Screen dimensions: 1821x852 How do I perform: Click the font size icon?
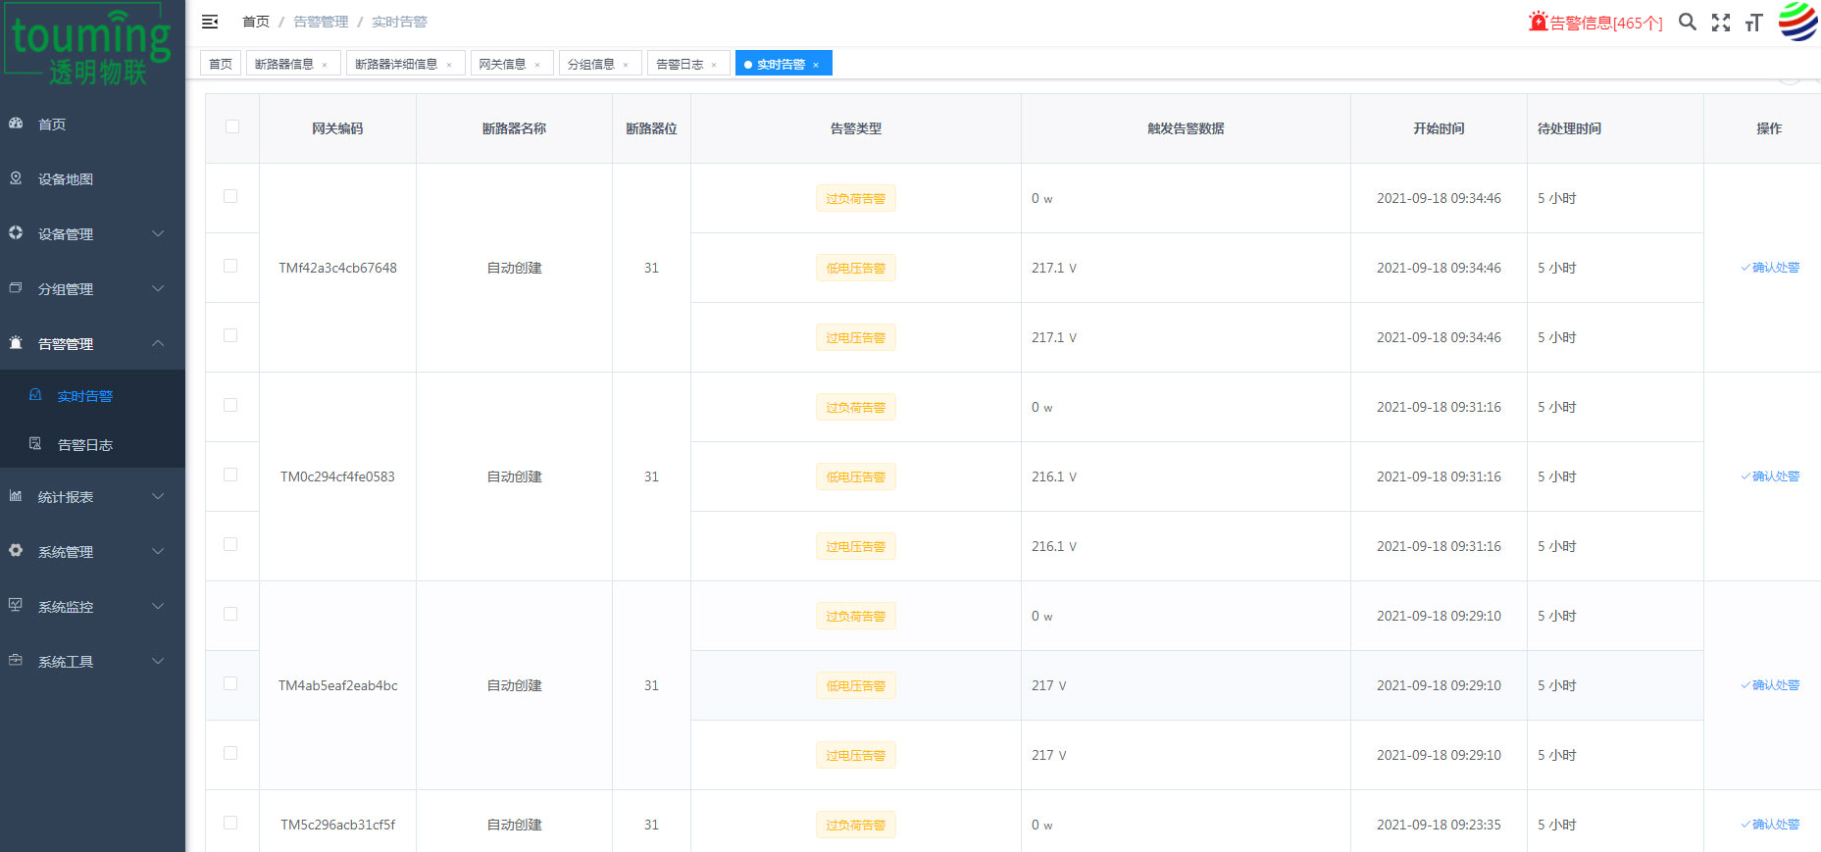tap(1753, 23)
